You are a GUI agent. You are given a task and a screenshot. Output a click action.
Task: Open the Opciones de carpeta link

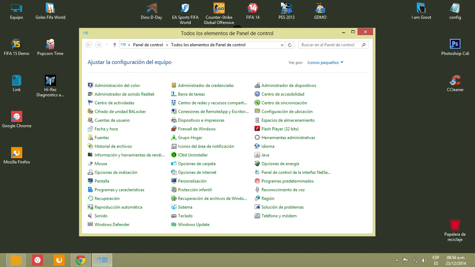[197, 164]
